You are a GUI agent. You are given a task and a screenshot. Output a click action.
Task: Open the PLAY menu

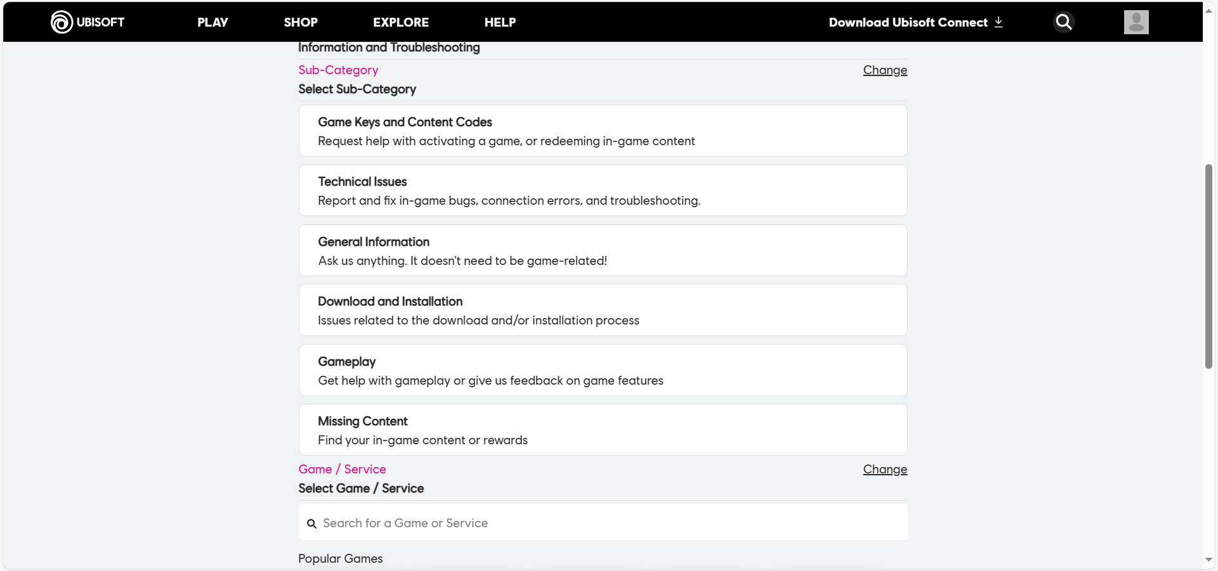213,22
